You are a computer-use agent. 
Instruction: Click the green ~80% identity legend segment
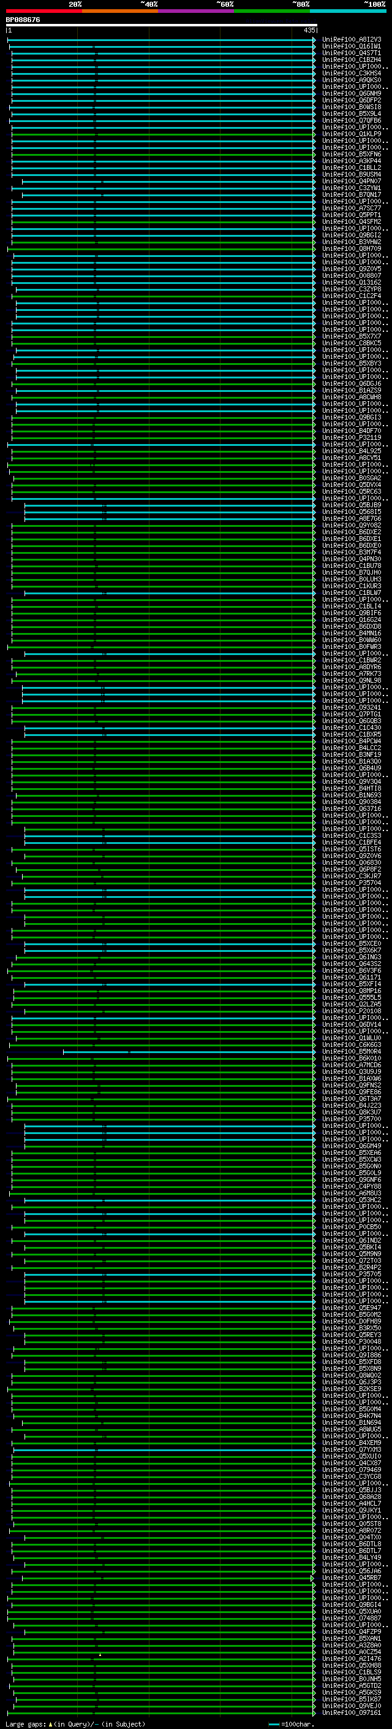[x=272, y=11]
